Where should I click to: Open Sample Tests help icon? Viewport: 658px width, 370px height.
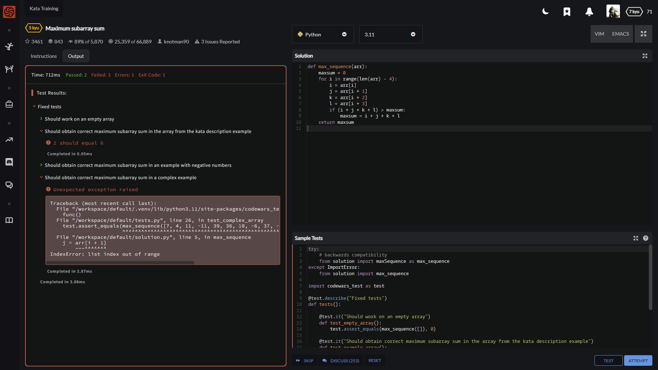click(646, 238)
